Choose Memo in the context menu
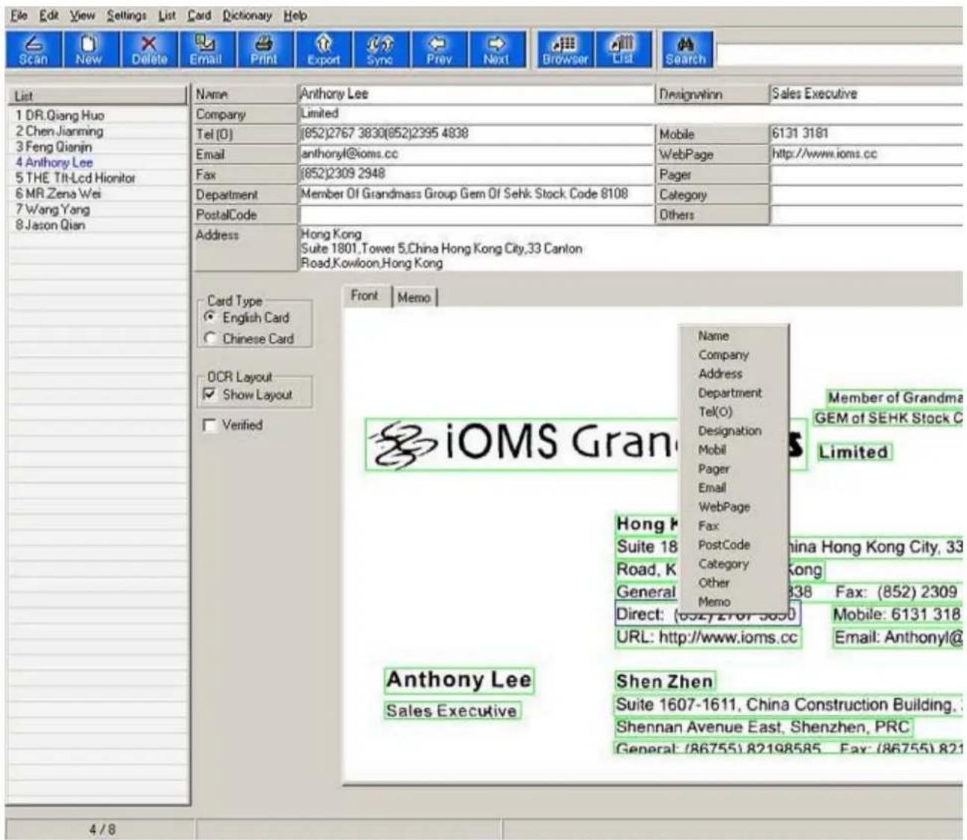 tap(733, 601)
